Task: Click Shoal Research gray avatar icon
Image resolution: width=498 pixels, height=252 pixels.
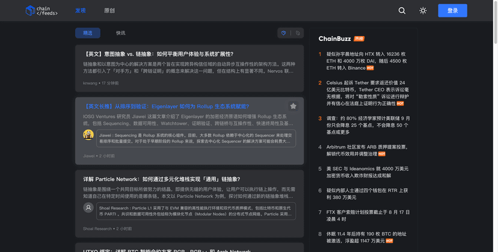Action: [88, 207]
